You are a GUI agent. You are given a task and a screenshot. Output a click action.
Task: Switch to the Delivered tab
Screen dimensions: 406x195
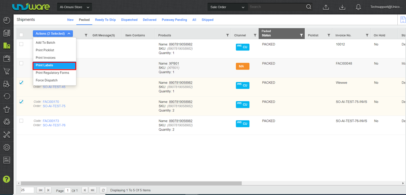[150, 20]
